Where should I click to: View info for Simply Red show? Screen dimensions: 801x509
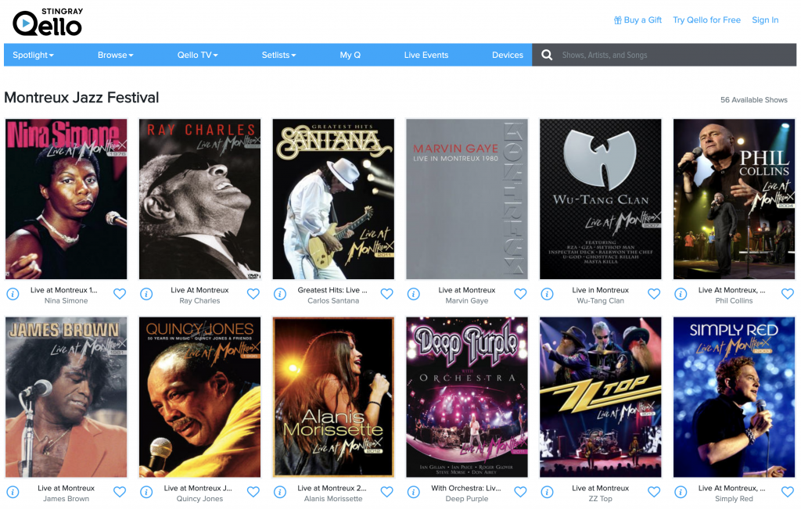(681, 492)
